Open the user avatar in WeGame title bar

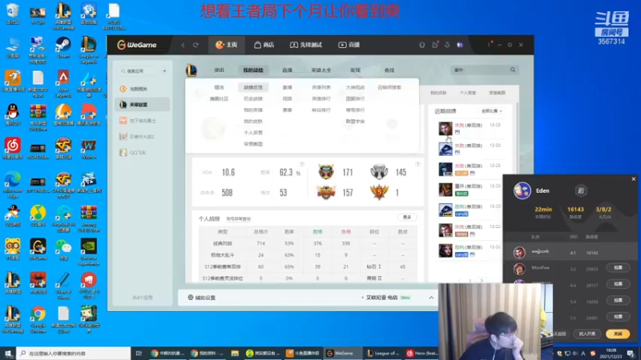(x=460, y=45)
